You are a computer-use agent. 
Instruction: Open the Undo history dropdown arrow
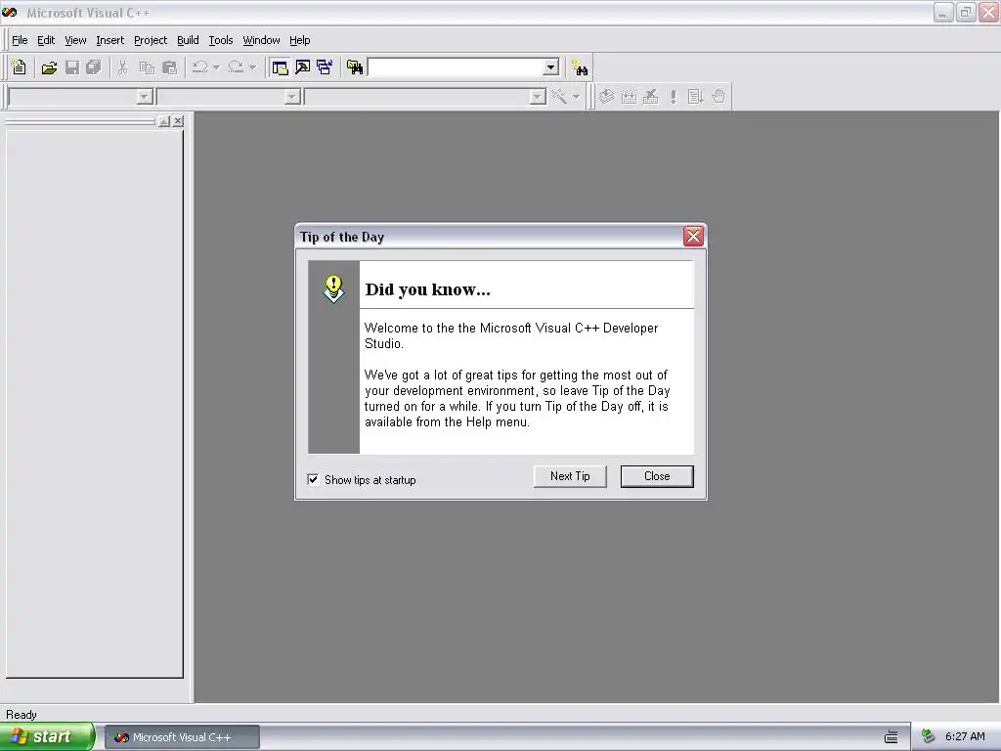[216, 67]
